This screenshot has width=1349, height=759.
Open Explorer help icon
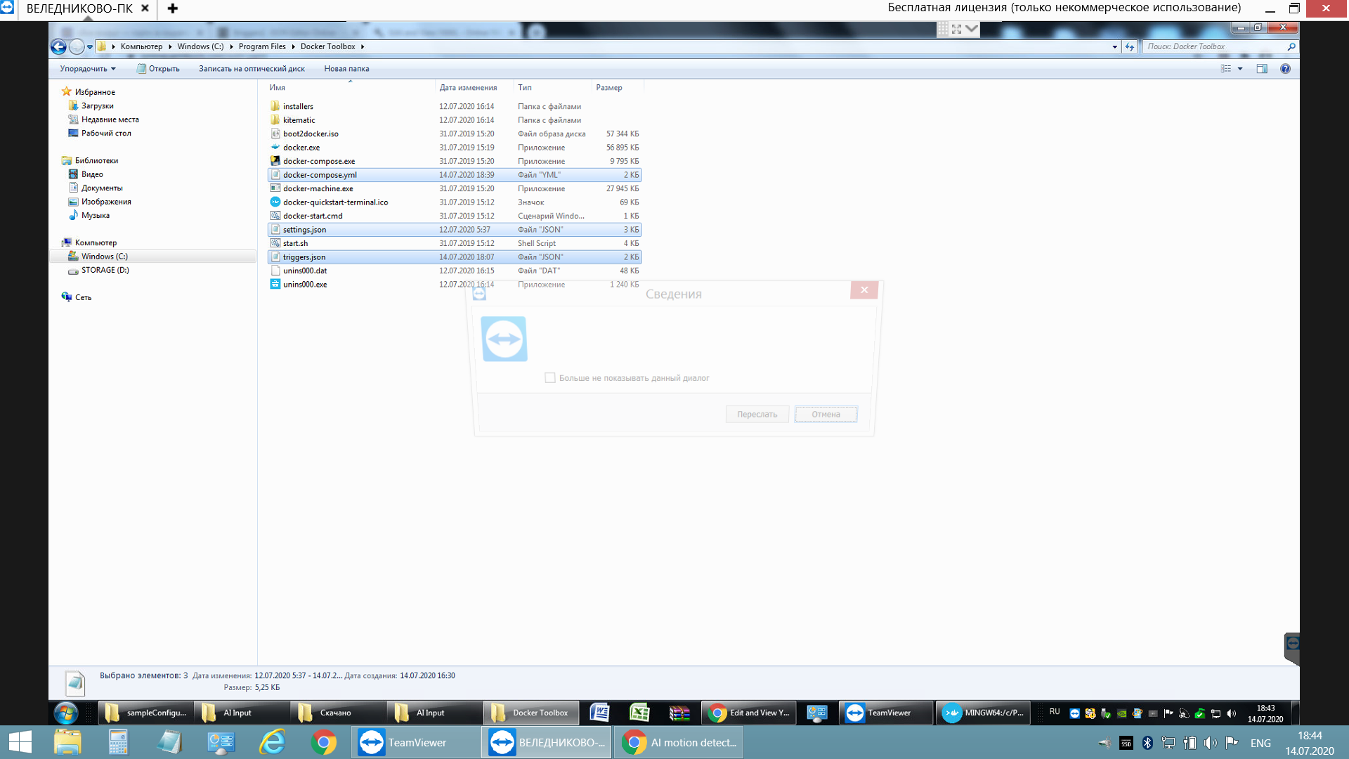point(1285,69)
